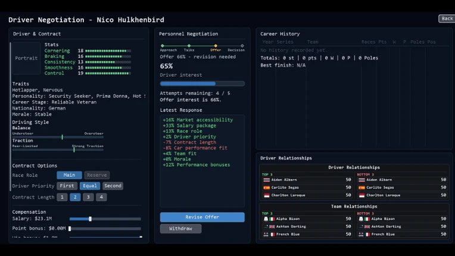Set driver priority to Second
This screenshot has height=256, width=455.
113,186
